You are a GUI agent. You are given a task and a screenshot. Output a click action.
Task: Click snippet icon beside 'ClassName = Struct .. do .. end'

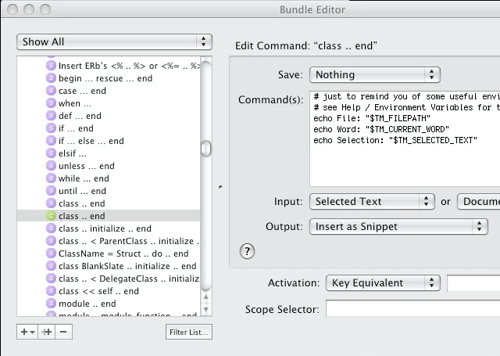51,254
